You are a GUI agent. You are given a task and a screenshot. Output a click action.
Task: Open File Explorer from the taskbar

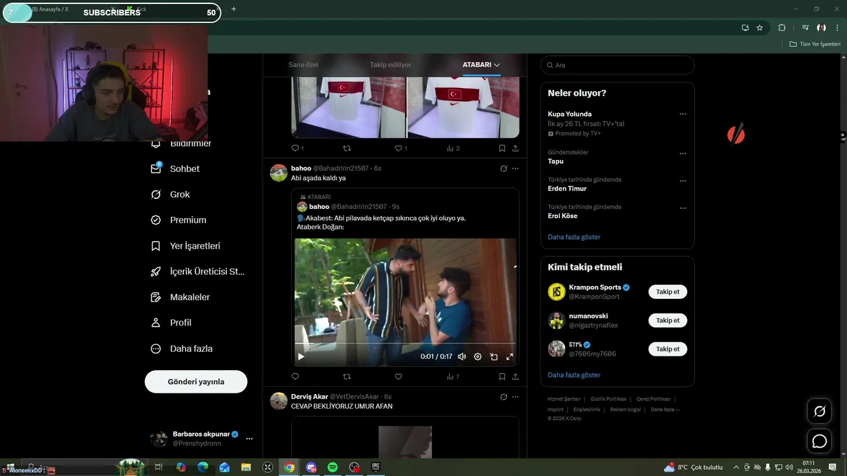click(x=246, y=467)
